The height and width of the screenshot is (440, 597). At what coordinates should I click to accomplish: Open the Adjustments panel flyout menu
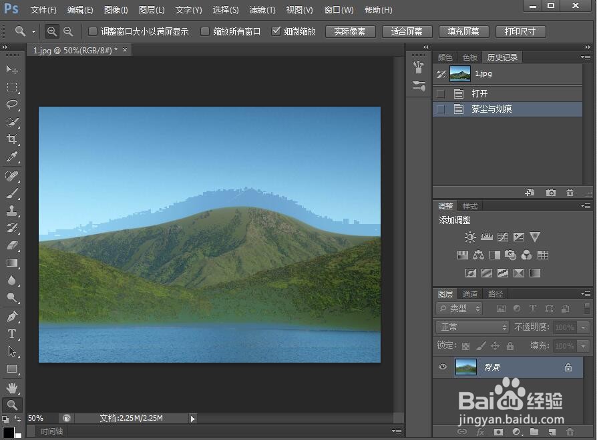(x=586, y=205)
